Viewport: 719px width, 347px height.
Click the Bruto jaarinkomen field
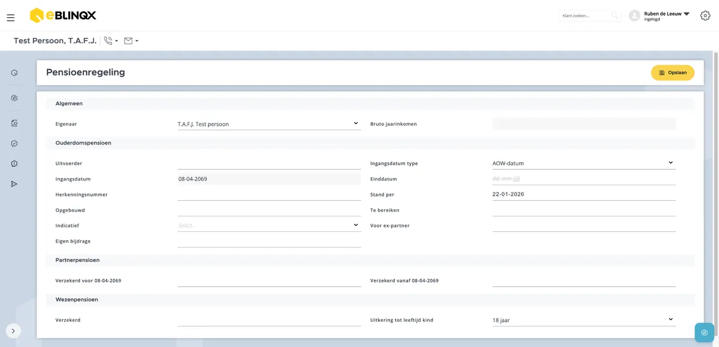click(x=584, y=124)
